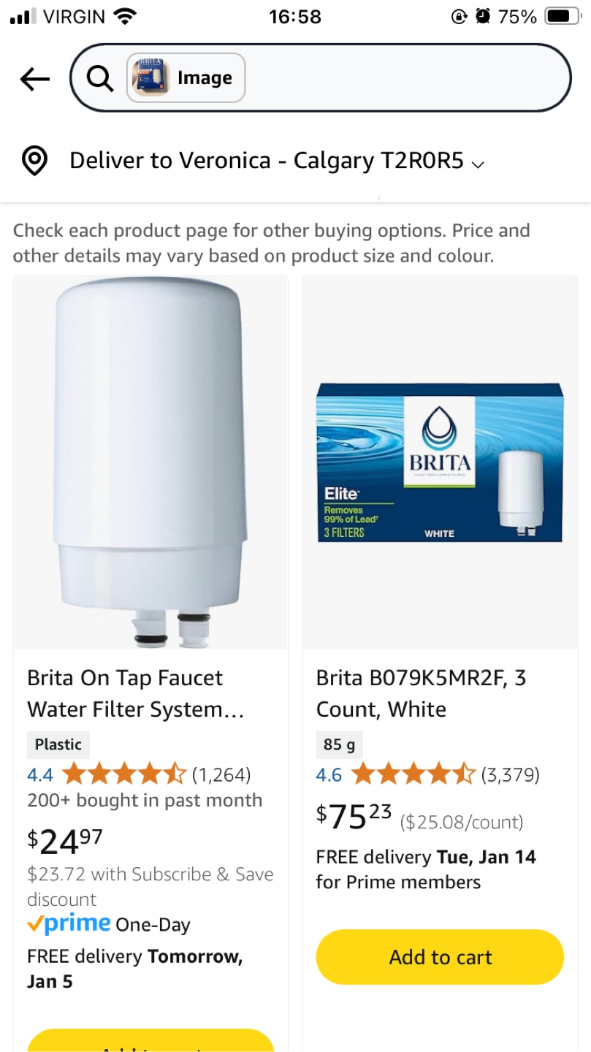Tap the search bar field
This screenshot has height=1052, width=591.
[402, 78]
